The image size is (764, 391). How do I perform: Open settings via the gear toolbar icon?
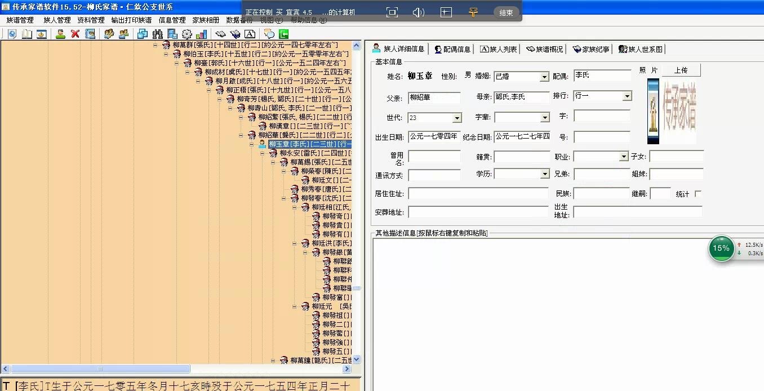point(186,34)
